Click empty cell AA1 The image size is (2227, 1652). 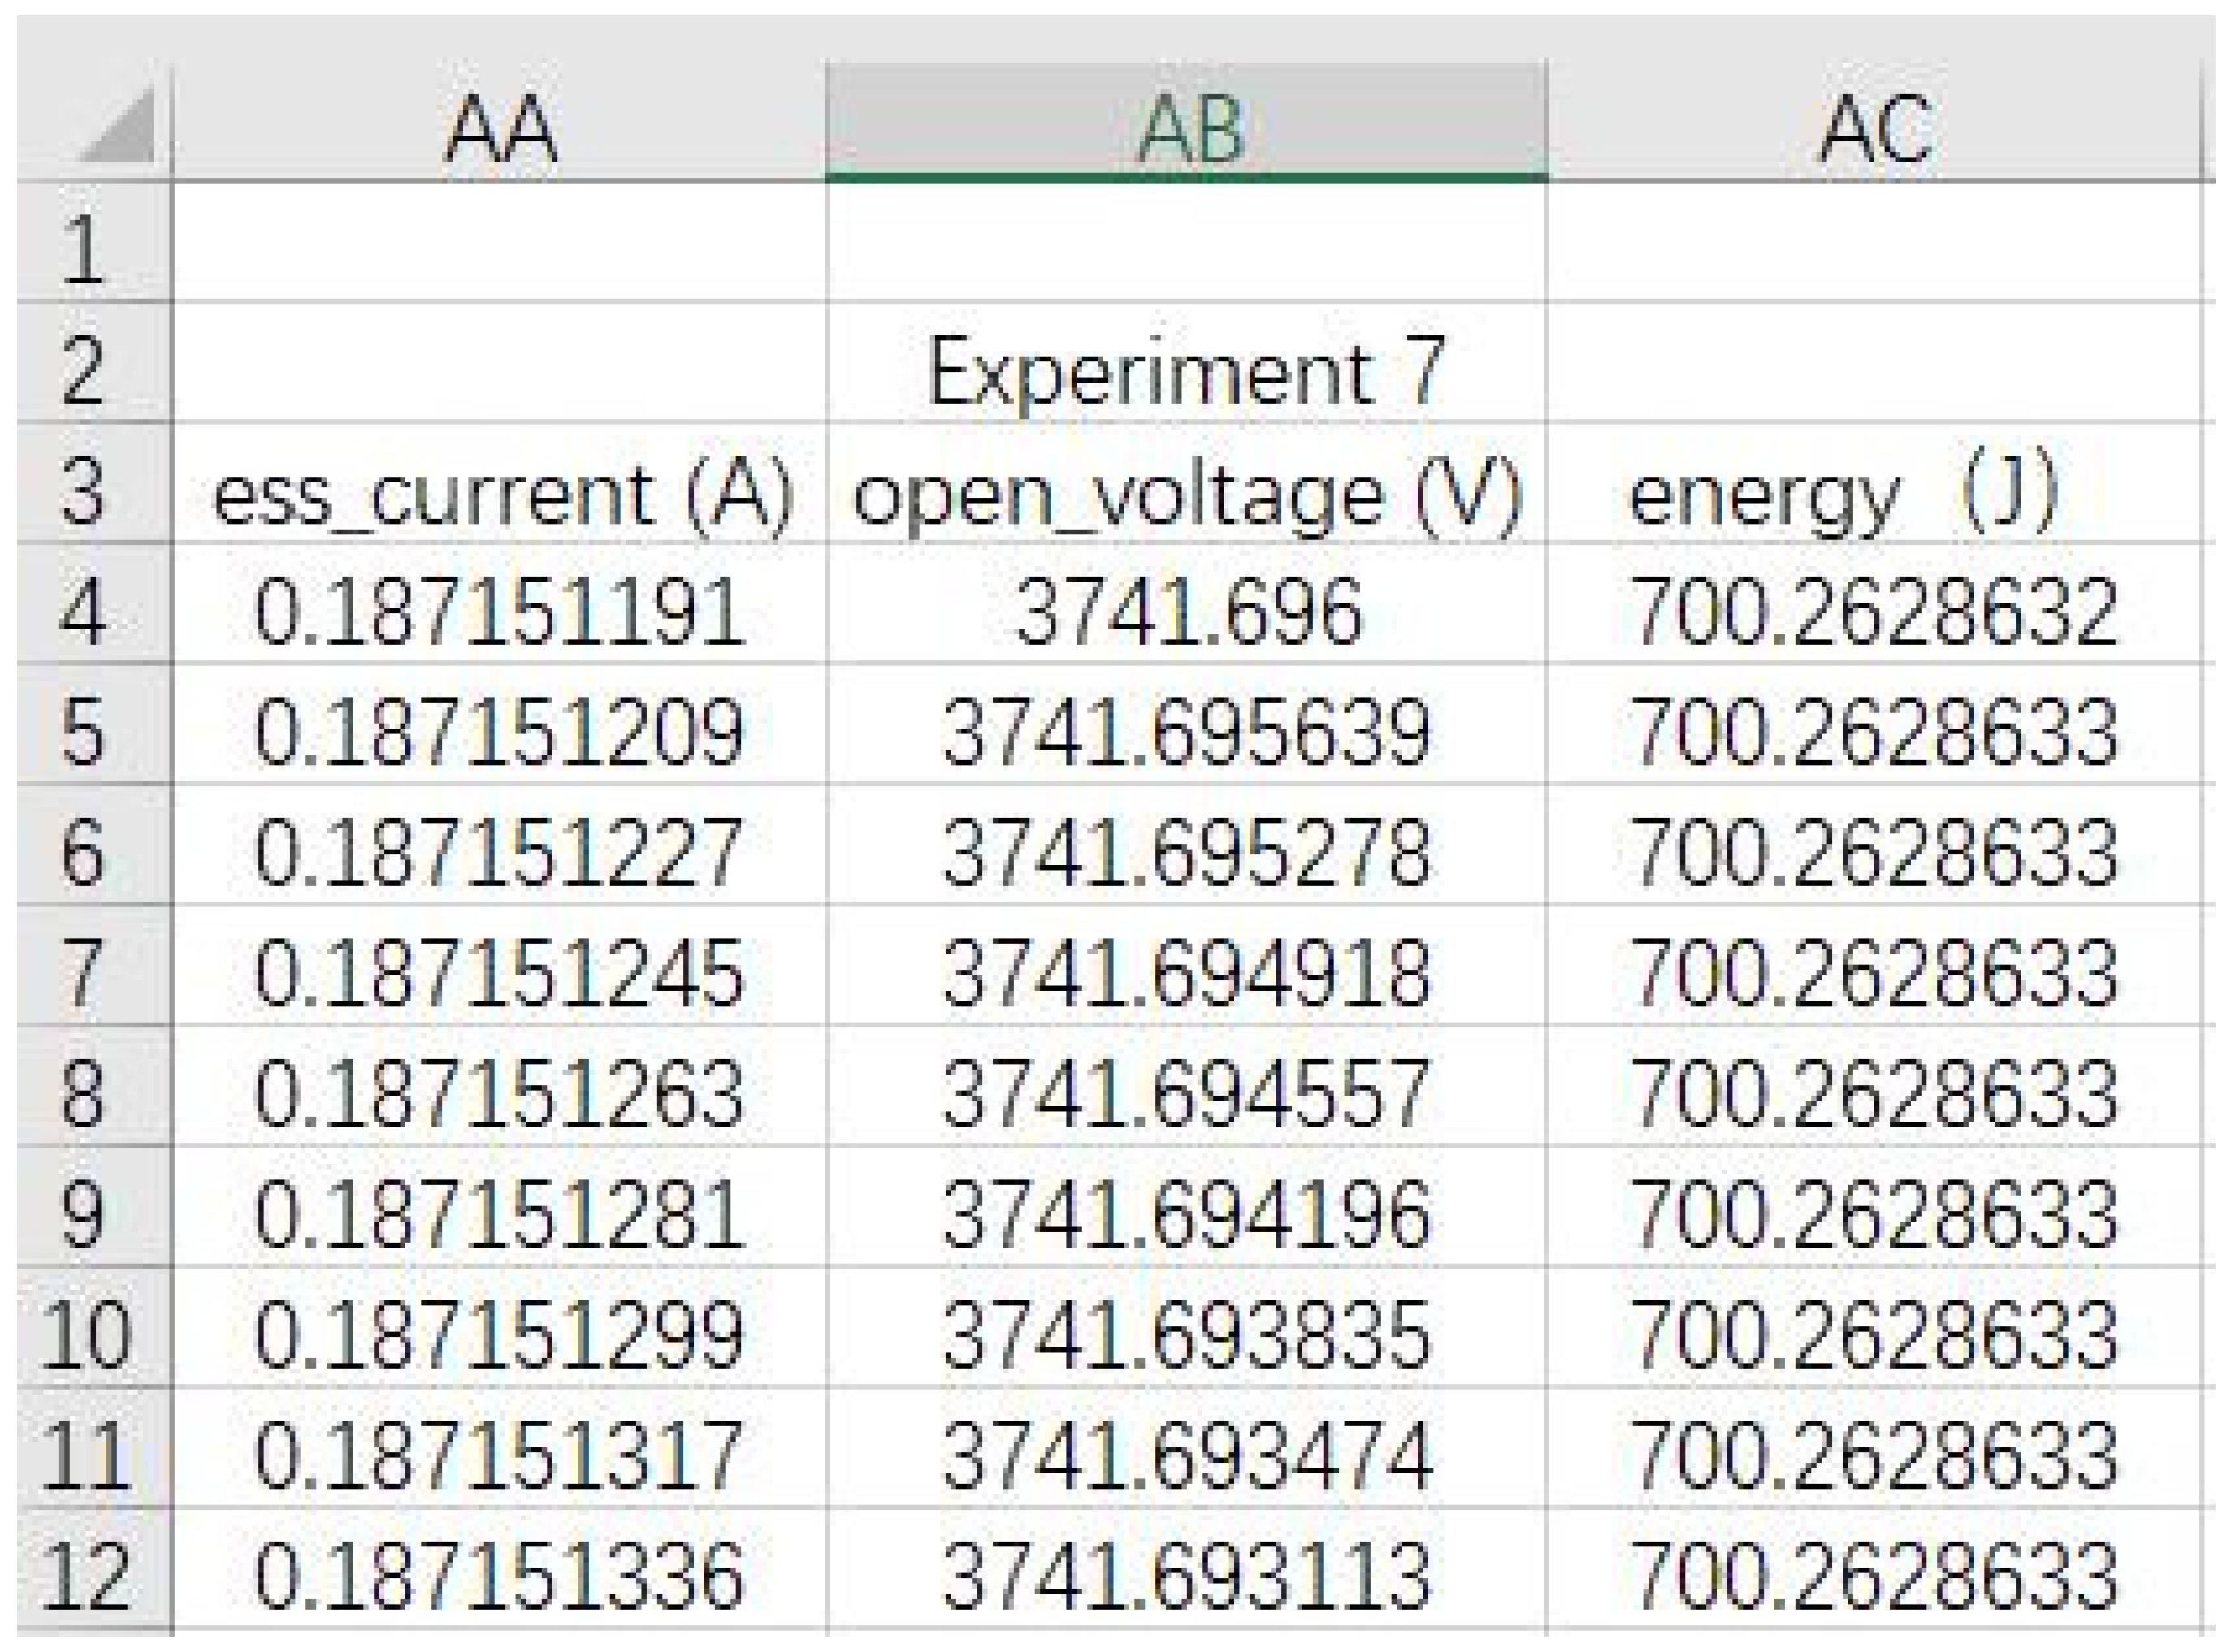tap(499, 244)
